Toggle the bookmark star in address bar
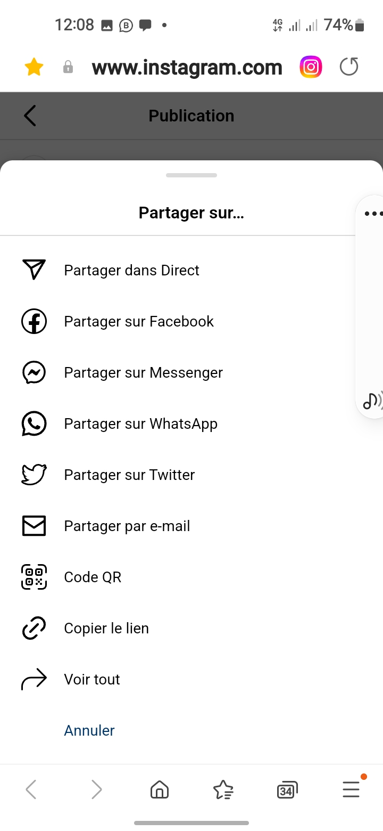Screen dimensions: 383x831 pos(34,68)
